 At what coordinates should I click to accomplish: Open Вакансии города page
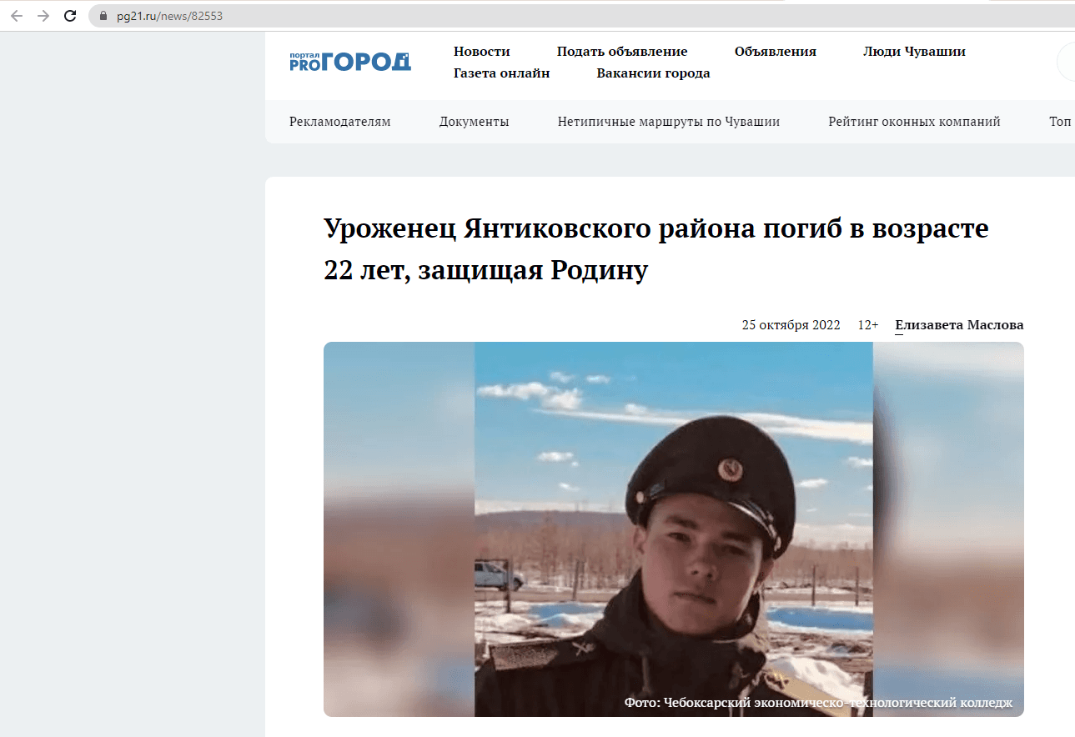point(653,73)
